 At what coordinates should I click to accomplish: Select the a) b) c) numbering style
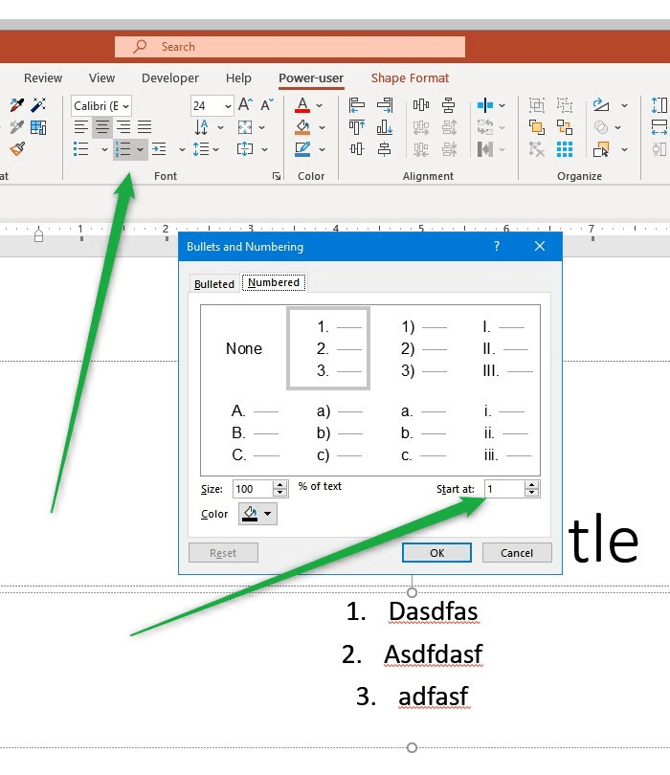pyautogui.click(x=339, y=432)
